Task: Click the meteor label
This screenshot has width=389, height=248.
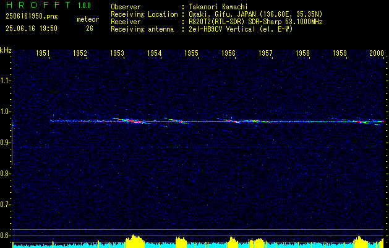Action: coord(88,19)
